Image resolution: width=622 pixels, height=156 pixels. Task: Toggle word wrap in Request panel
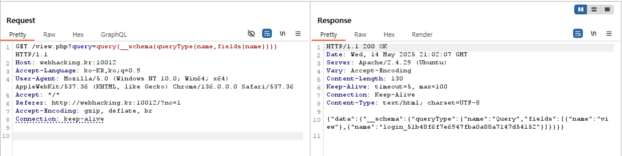[x=267, y=34]
